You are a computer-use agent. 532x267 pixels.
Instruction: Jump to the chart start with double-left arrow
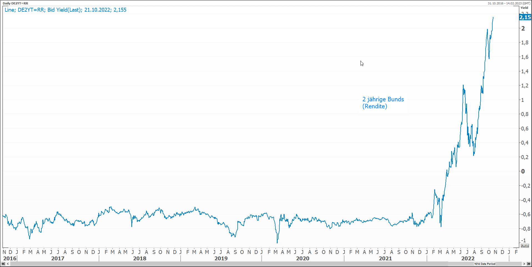[3, 264]
